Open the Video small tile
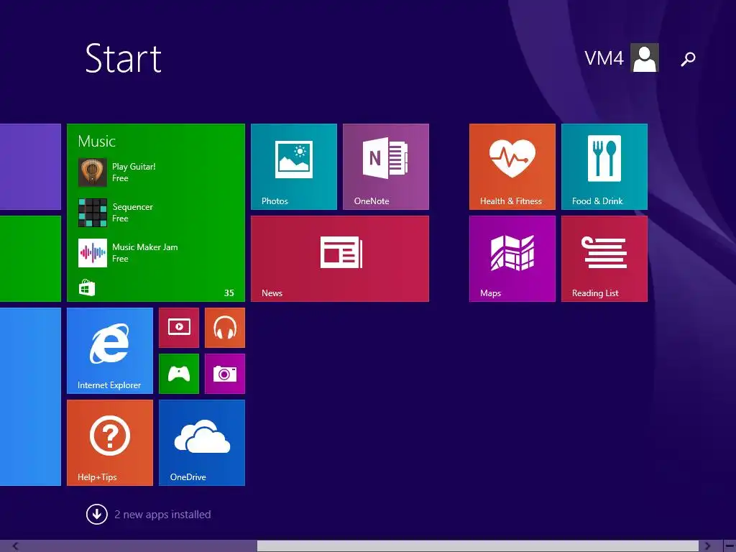 point(179,328)
